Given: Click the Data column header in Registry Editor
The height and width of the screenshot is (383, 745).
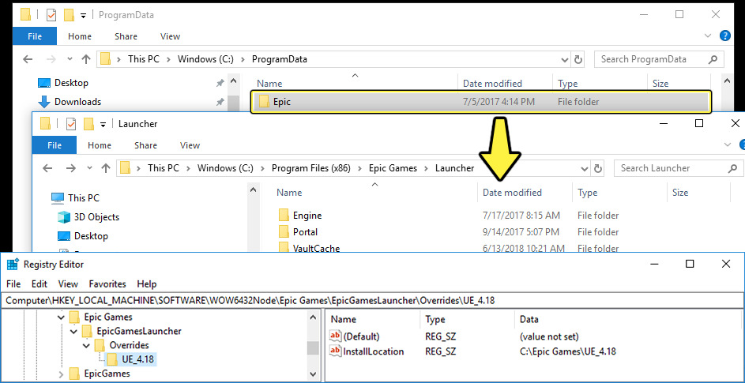Looking at the screenshot, I should click(x=529, y=319).
